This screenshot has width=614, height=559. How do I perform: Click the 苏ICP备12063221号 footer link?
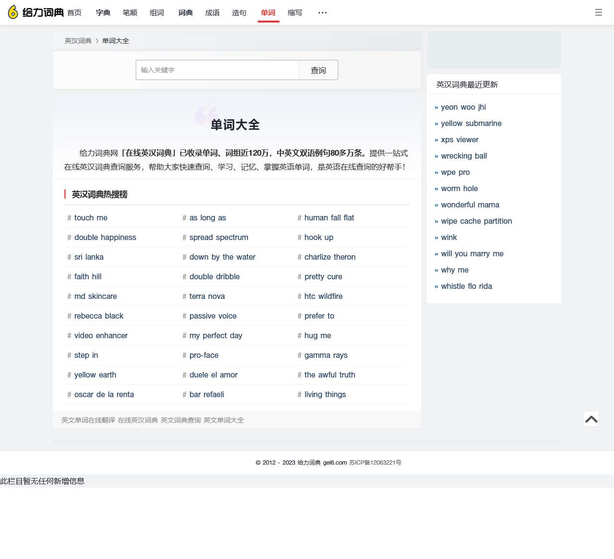[375, 463]
